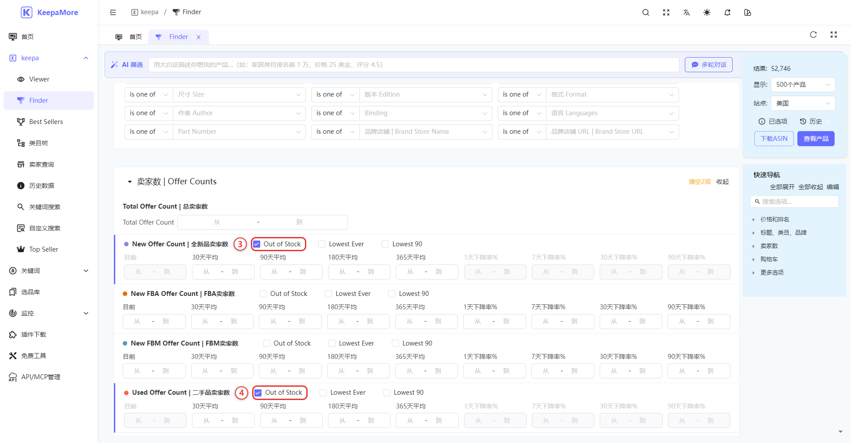Click the KeepaMore logo icon

(27, 12)
